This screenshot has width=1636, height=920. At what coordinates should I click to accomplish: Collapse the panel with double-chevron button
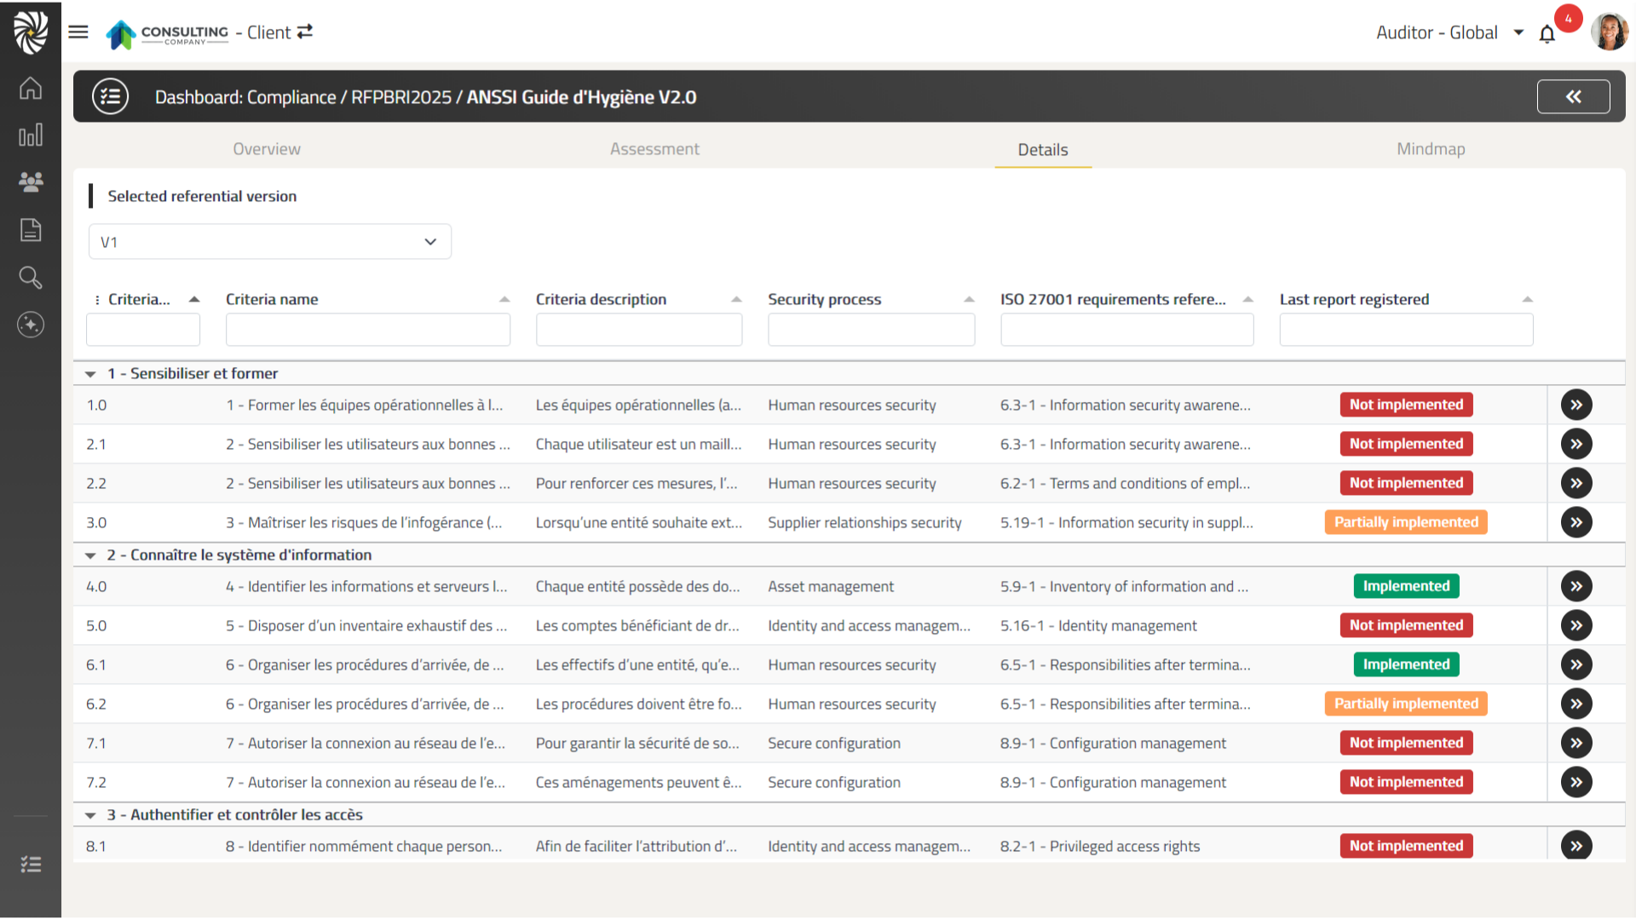pyautogui.click(x=1573, y=97)
